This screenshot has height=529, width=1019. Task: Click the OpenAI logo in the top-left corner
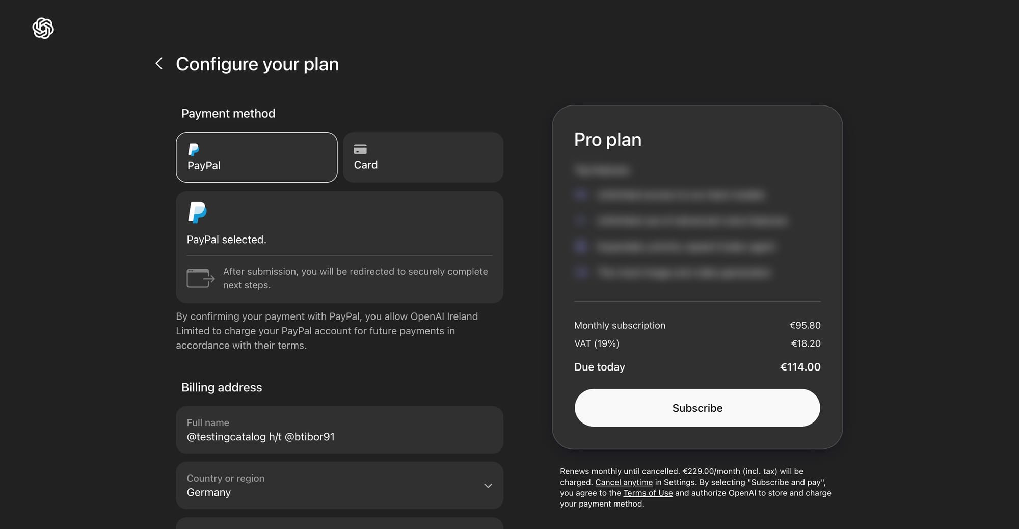(x=43, y=29)
